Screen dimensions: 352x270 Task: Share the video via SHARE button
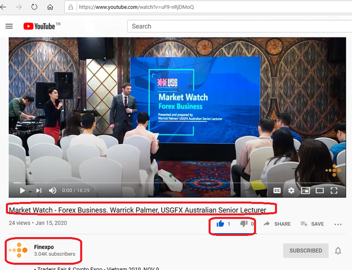tap(277, 224)
